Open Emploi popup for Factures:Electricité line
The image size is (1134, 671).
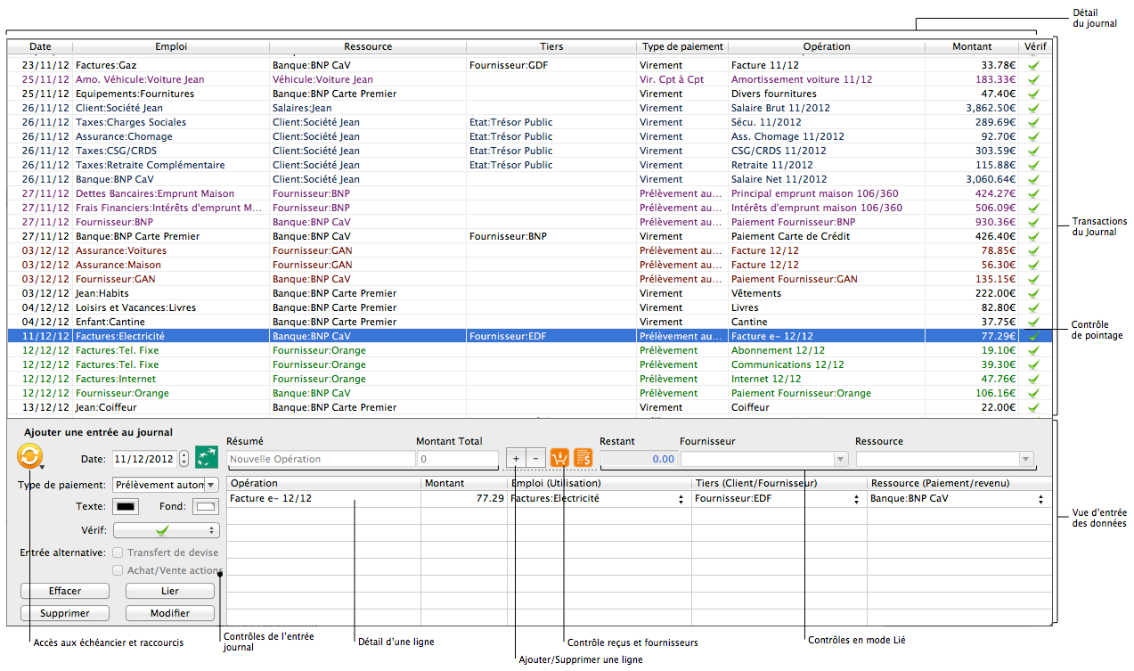[x=681, y=499]
